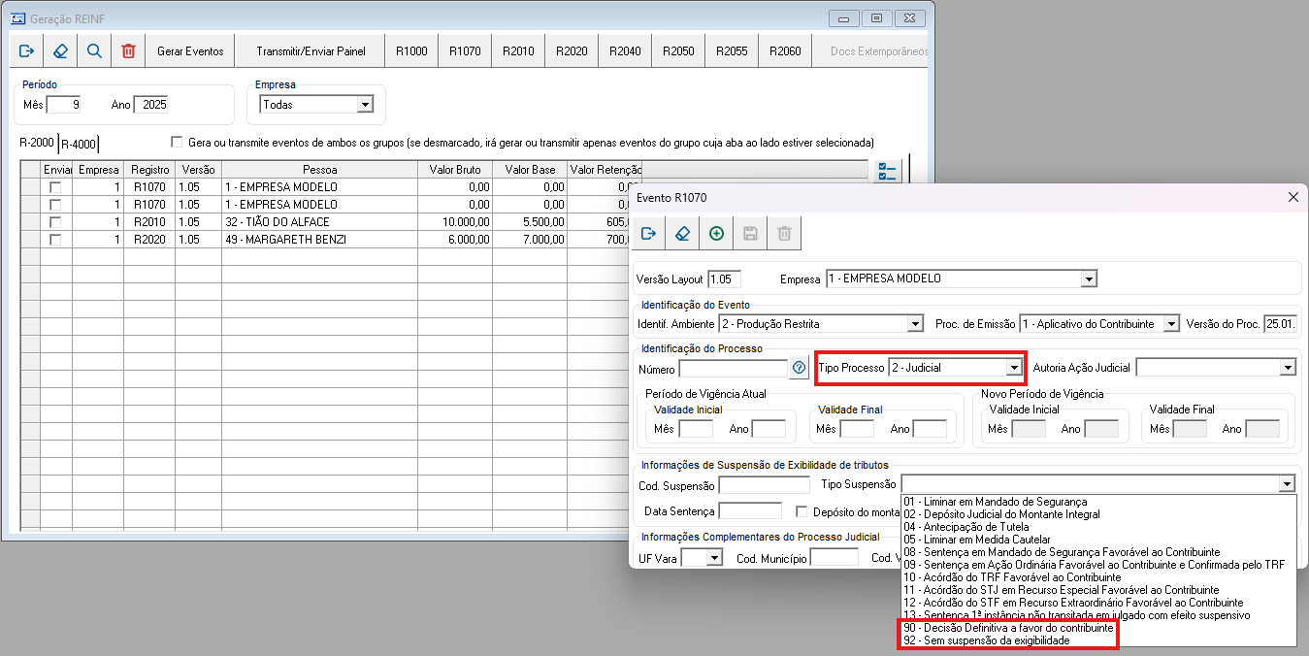The height and width of the screenshot is (656, 1309).
Task: Switch to the R-2000 tab
Action: [x=36, y=143]
